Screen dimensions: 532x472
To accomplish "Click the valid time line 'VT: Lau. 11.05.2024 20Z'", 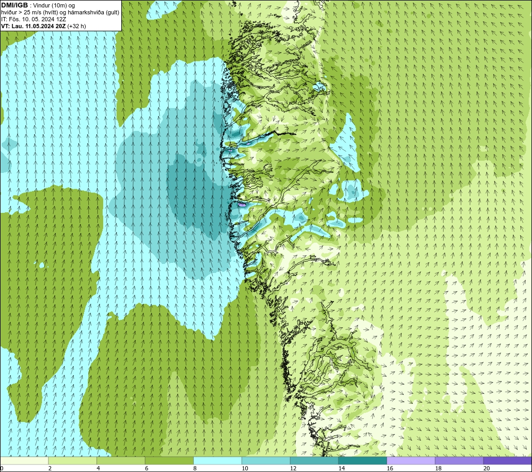I will (x=34, y=26).
